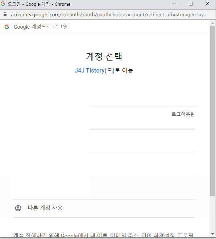Close the Google login window
The height and width of the screenshot is (239, 216).
[207, 4]
